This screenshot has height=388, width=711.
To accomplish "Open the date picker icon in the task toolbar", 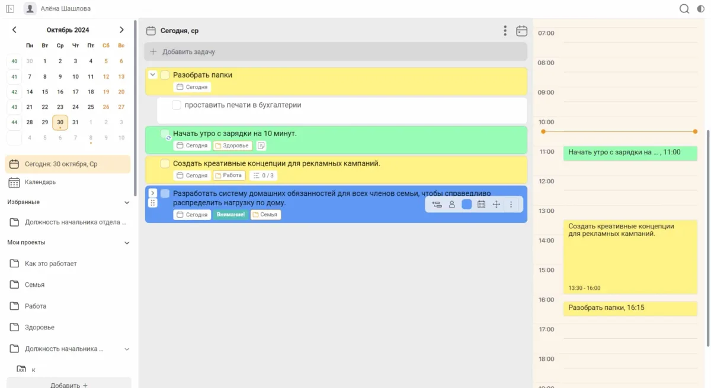I will click(x=481, y=205).
